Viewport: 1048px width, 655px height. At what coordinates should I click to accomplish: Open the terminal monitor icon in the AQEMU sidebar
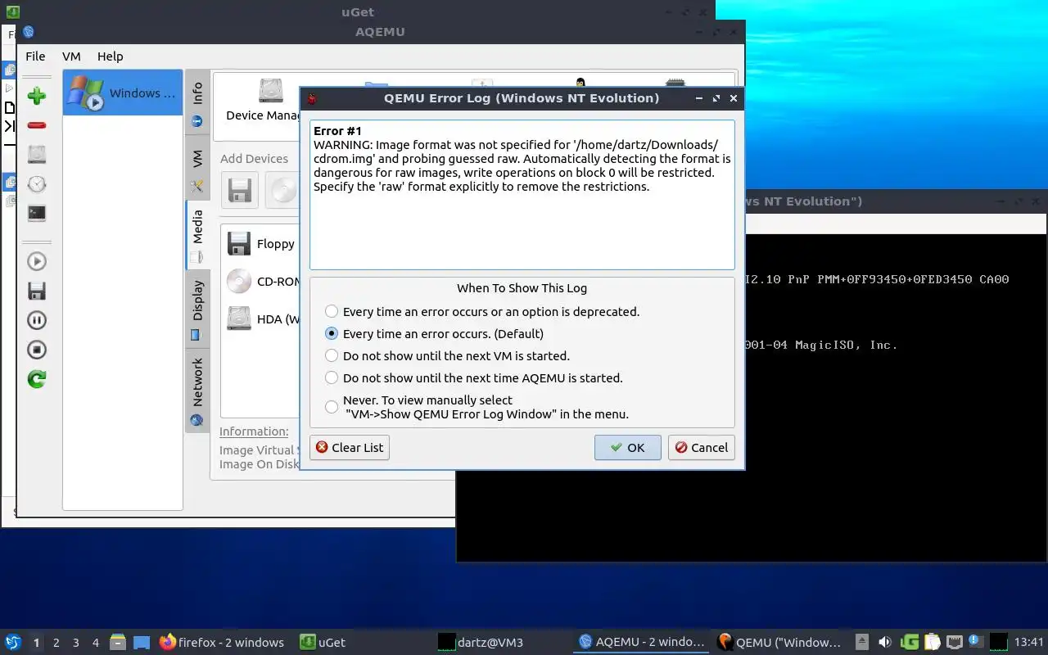point(36,213)
